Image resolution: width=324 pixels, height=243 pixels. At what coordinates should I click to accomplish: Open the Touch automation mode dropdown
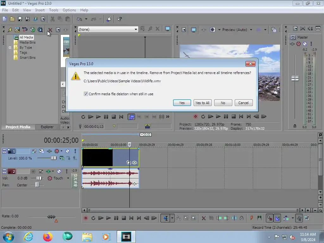coord(68,178)
